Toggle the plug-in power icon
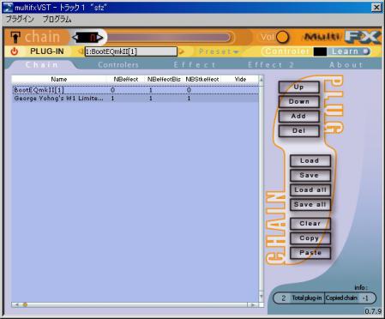The image size is (385, 319). click(15, 51)
